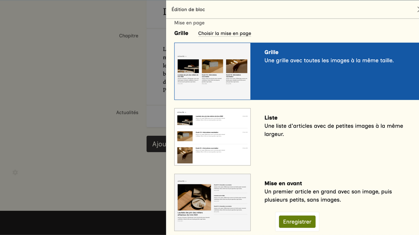The image size is (419, 235).
Task: Open the Choisir la mise en page link
Action: coord(225,33)
